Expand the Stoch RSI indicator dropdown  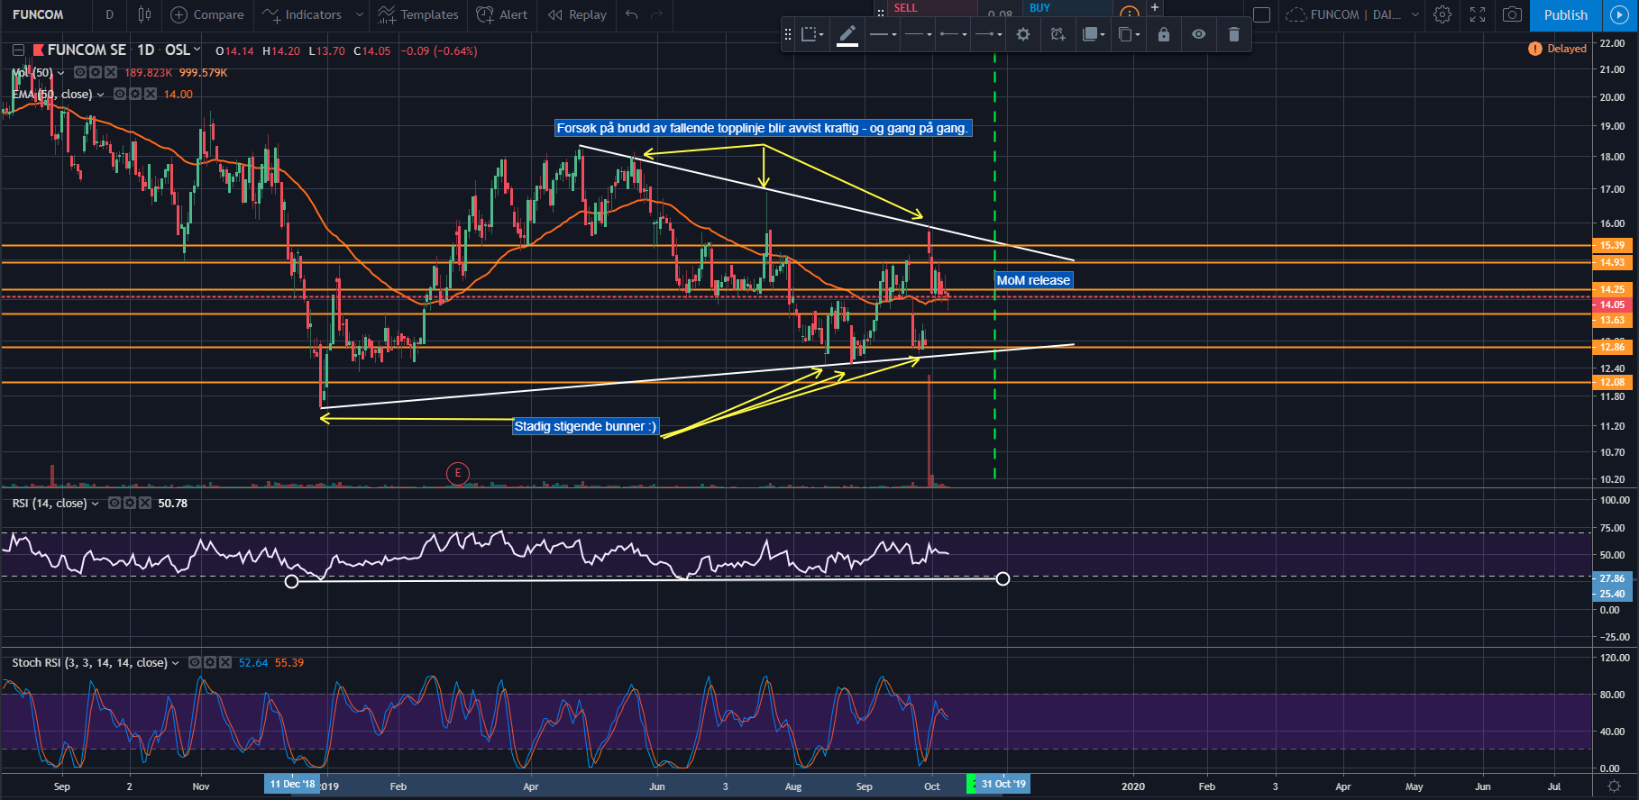pos(175,663)
